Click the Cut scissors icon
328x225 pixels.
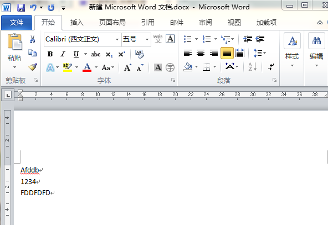click(x=32, y=39)
